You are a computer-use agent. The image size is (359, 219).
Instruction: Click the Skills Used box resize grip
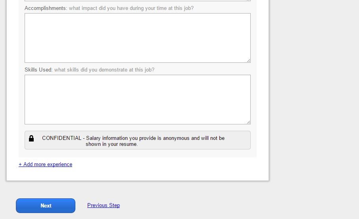(x=248, y=122)
